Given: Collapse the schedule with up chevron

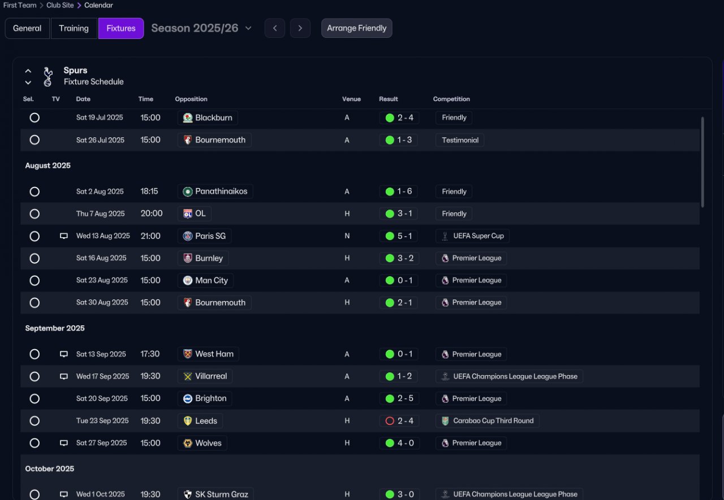Looking at the screenshot, I should point(28,71).
